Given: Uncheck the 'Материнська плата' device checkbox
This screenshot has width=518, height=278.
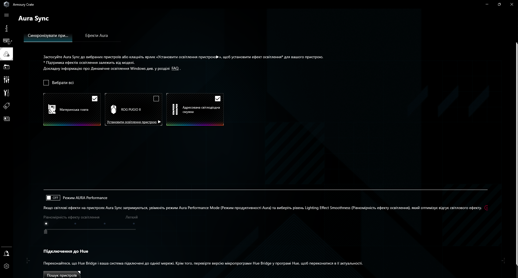Looking at the screenshot, I should (x=95, y=99).
